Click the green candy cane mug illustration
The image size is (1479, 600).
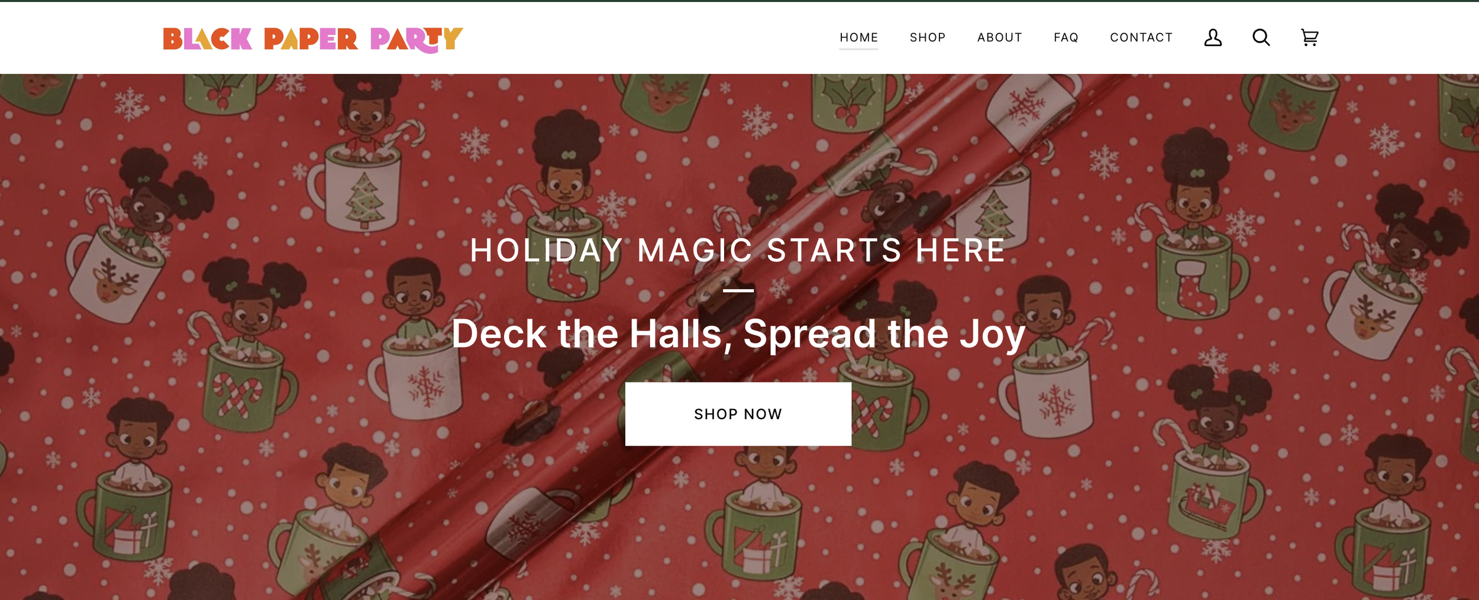246,391
